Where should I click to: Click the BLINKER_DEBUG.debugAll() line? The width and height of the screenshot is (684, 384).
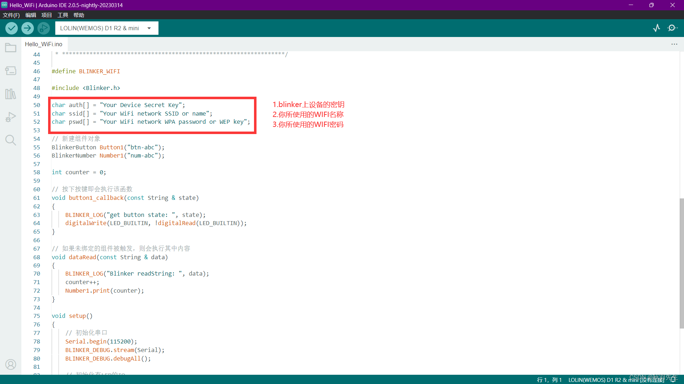click(108, 358)
